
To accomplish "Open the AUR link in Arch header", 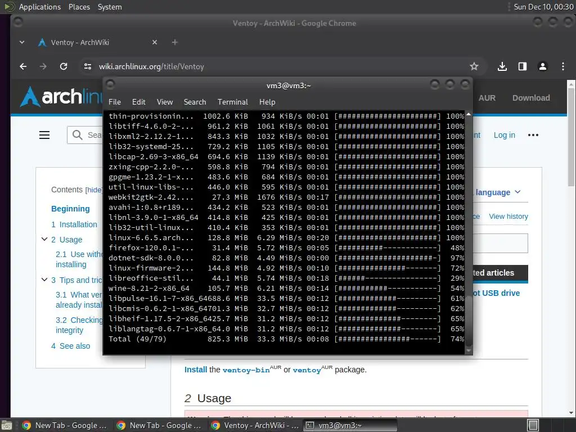I will (x=487, y=98).
